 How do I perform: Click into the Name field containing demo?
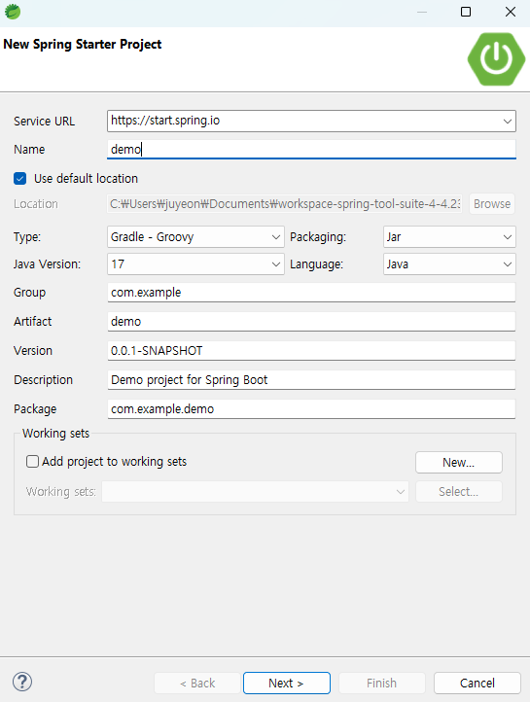pyautogui.click(x=311, y=149)
